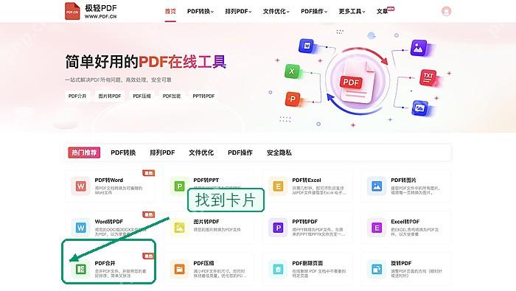Click the Word转PDF blue W icon

coord(80,228)
